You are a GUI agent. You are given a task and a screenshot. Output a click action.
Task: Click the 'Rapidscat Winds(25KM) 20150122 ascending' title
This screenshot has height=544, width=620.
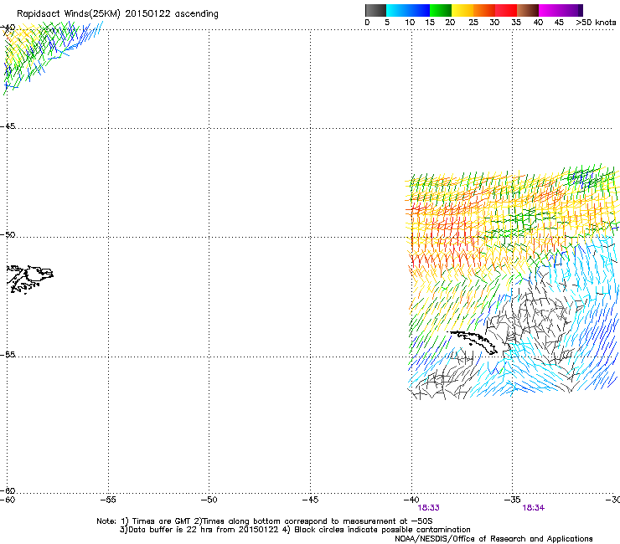tap(117, 14)
